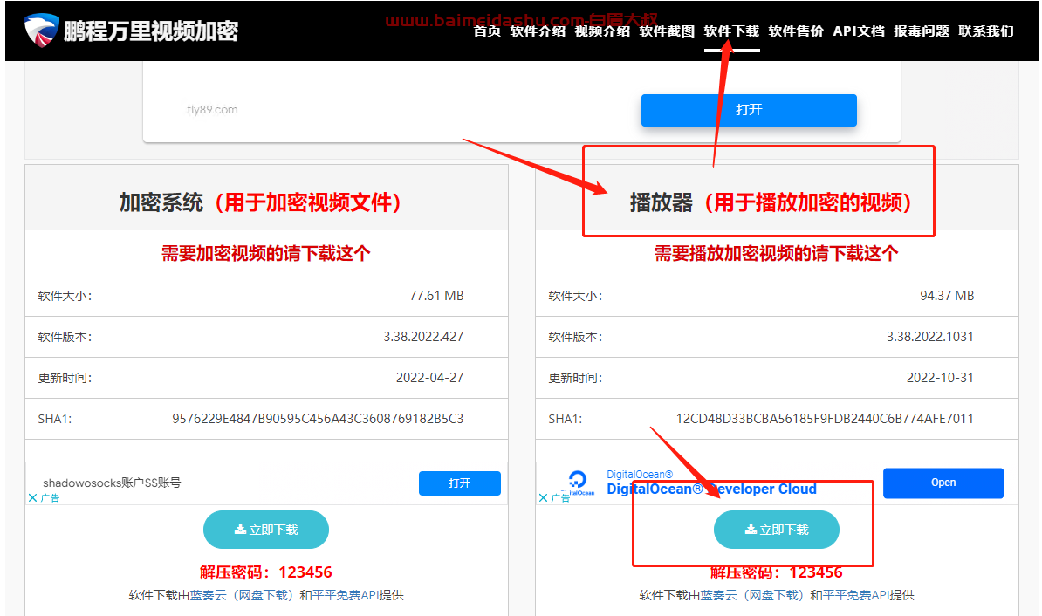Click the eagle logo in the header

pyautogui.click(x=42, y=31)
